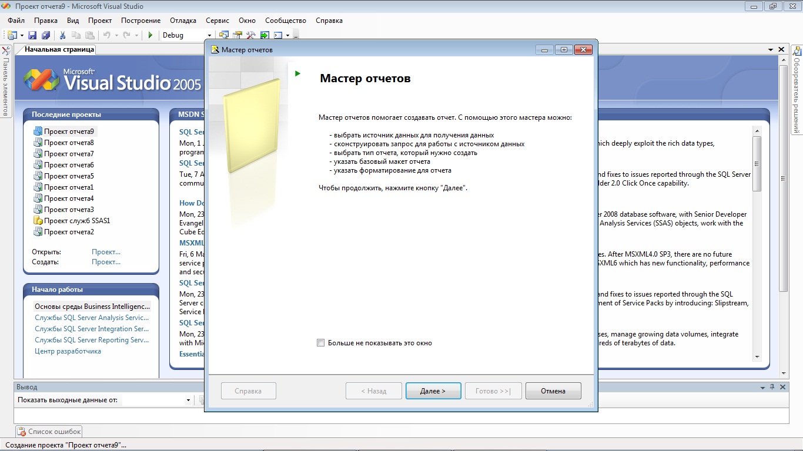803x451 pixels.
Task: Open recent project Проект отчета8
Action: (69, 143)
